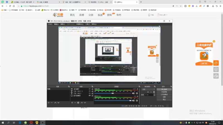Open 查看 menu in OBS
Viewport: 223px width, 125px height.
tap(63, 24)
